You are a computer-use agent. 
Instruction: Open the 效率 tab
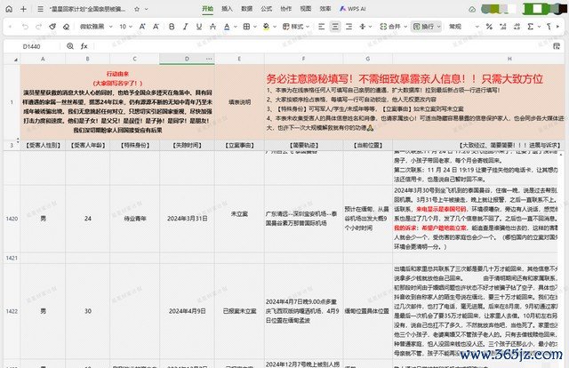click(325, 9)
